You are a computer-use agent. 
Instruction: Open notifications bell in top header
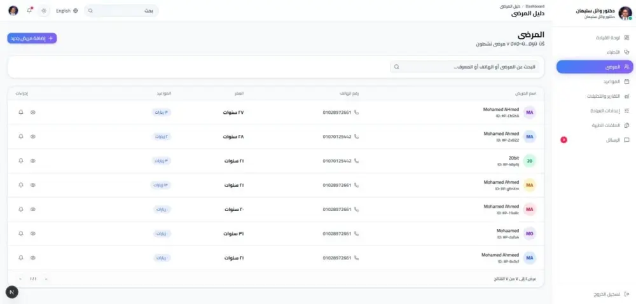[x=29, y=11]
